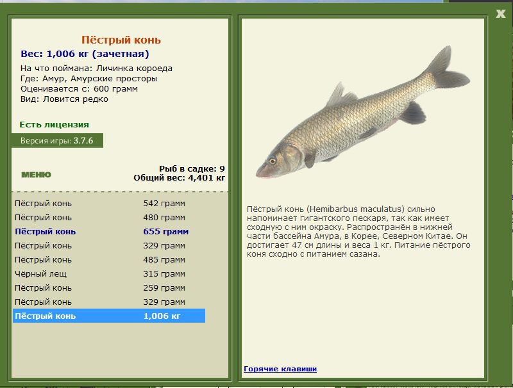Click the На что поймана: Личинка короеда line

96,69
